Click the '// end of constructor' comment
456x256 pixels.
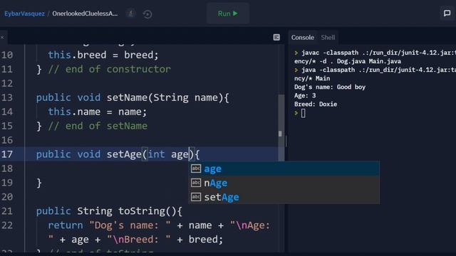point(109,69)
